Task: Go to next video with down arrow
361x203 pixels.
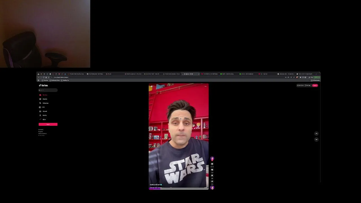Action: (x=316, y=139)
